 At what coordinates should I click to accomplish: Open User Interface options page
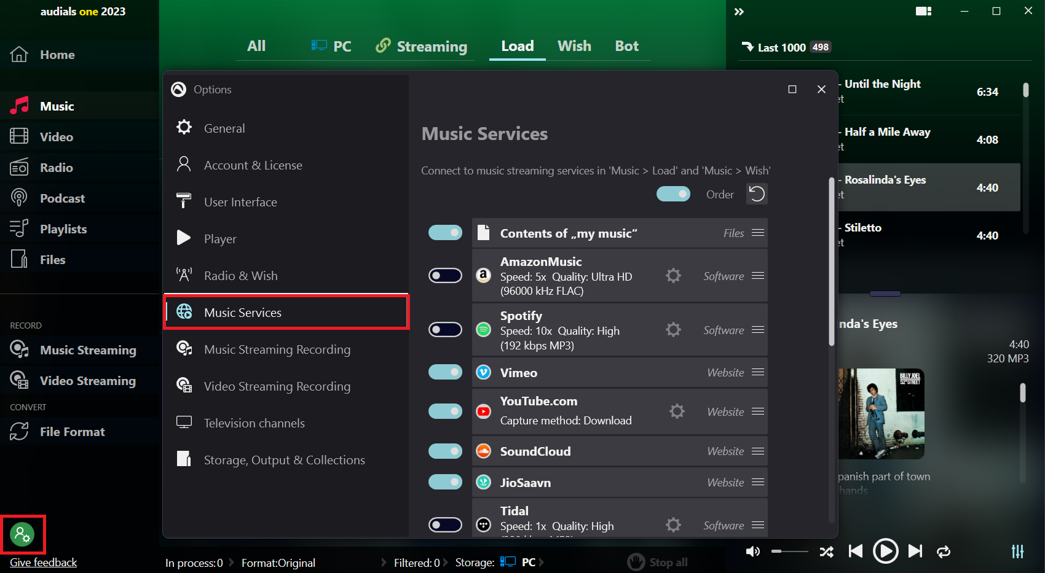pos(286,202)
